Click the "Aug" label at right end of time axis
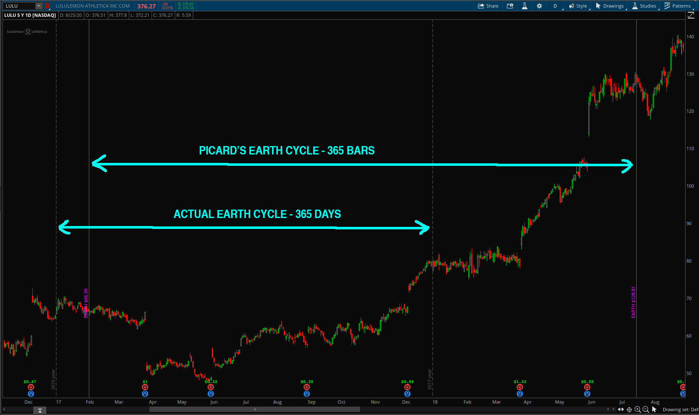699x415 pixels. [x=655, y=402]
